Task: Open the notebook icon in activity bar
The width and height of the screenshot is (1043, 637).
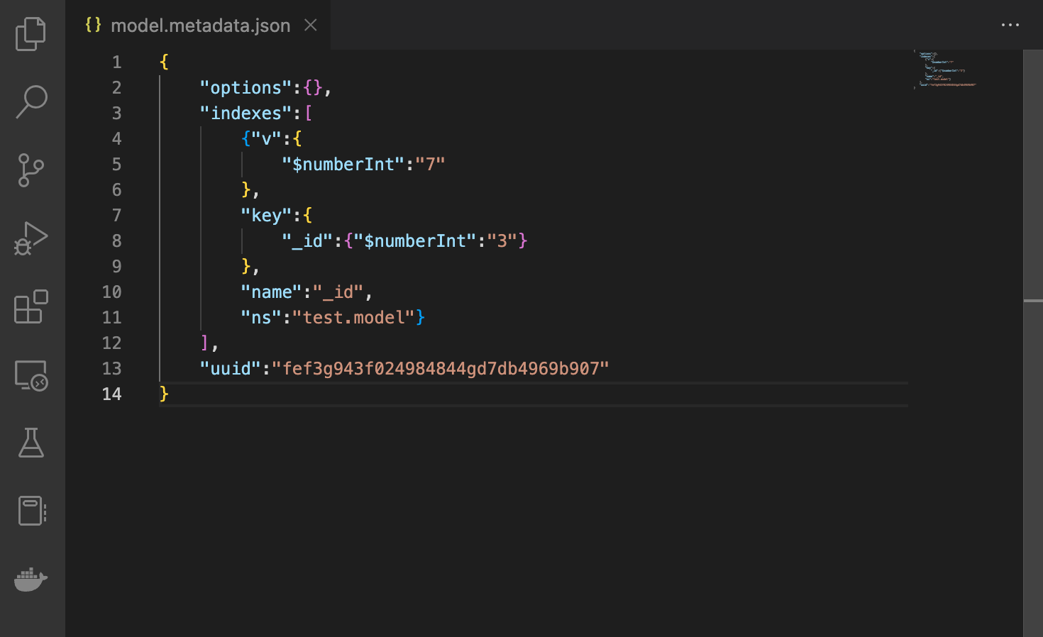Action: coord(31,511)
